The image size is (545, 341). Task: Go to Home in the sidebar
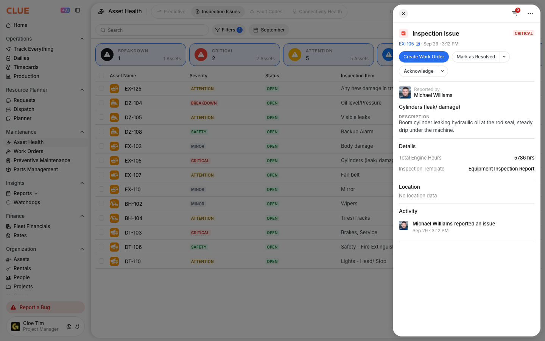[x=20, y=25]
